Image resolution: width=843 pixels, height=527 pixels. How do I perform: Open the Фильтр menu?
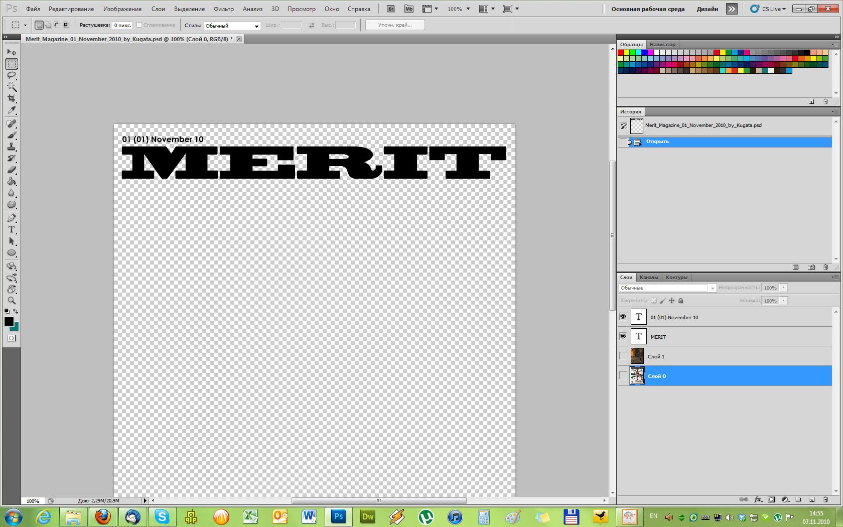(223, 9)
